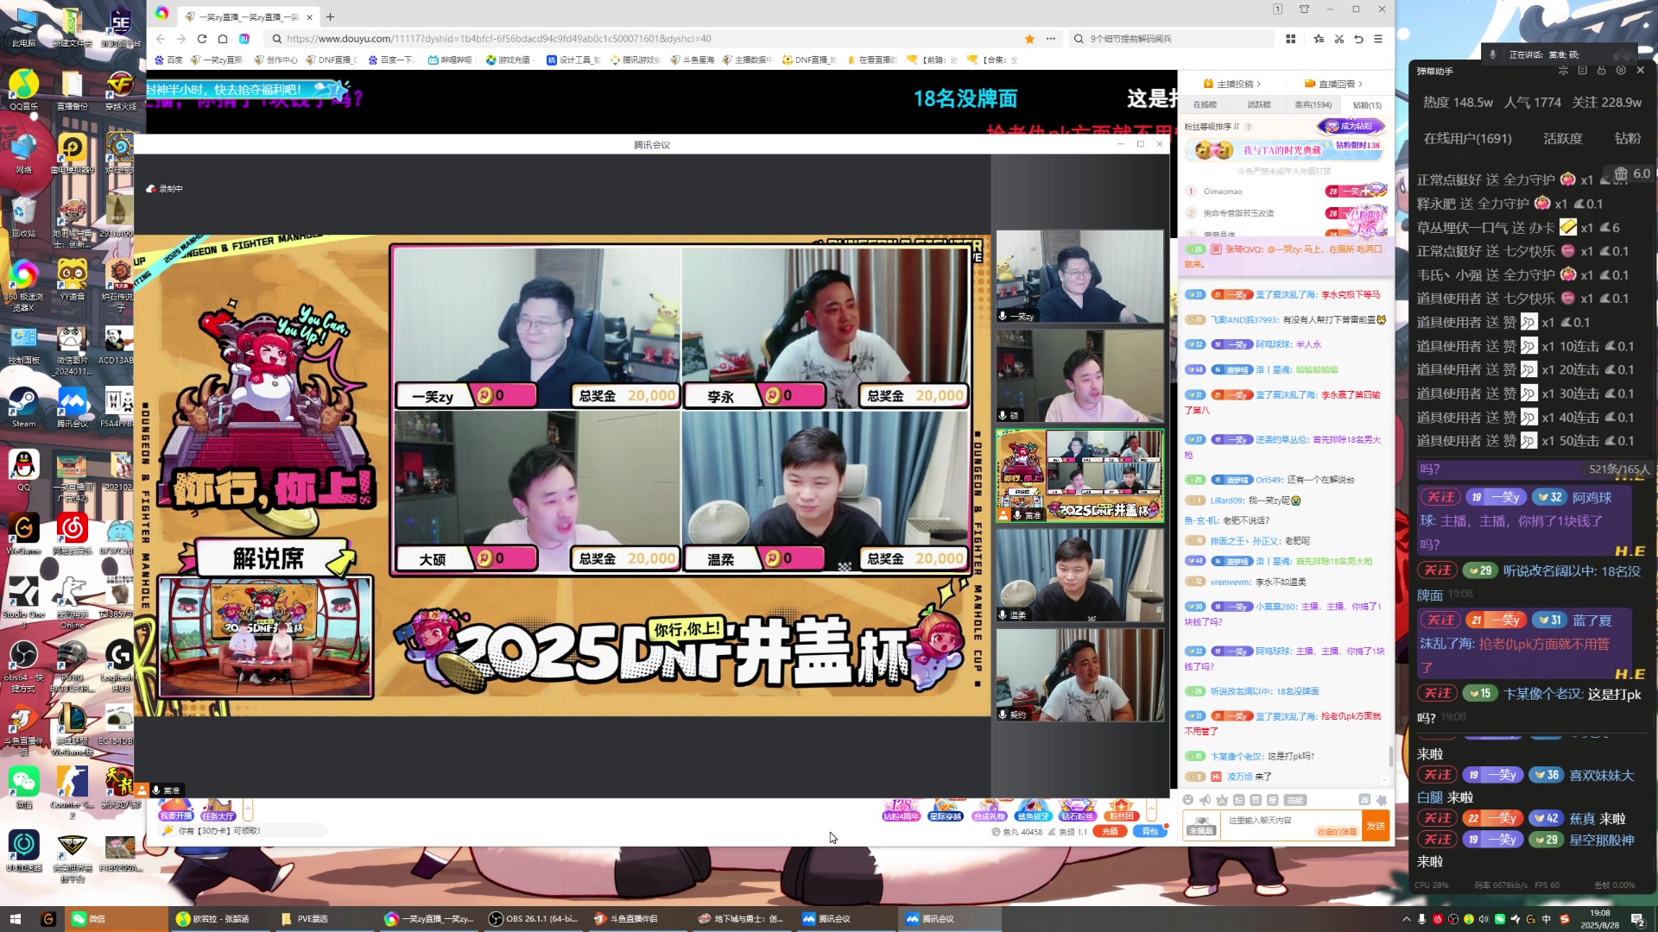Click the 任务大厅 task hall icon
The width and height of the screenshot is (1658, 932).
[x=218, y=811]
